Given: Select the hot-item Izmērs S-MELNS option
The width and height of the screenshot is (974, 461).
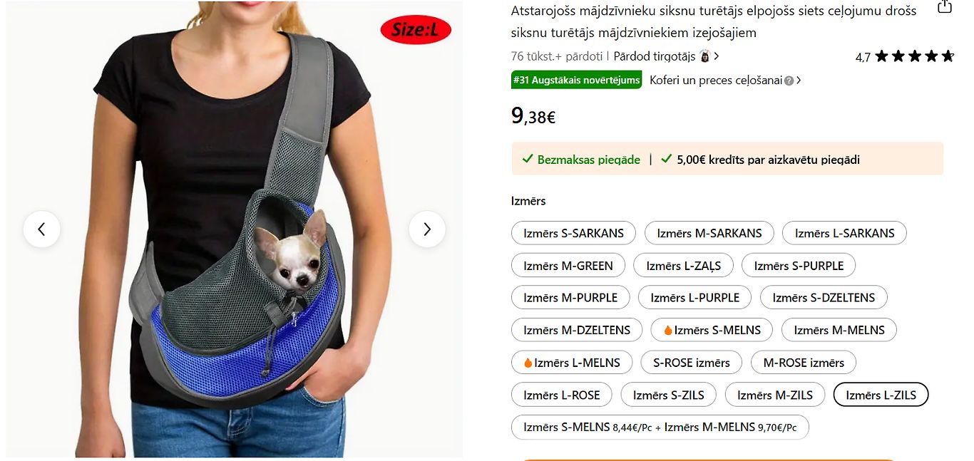Looking at the screenshot, I should coord(712,330).
